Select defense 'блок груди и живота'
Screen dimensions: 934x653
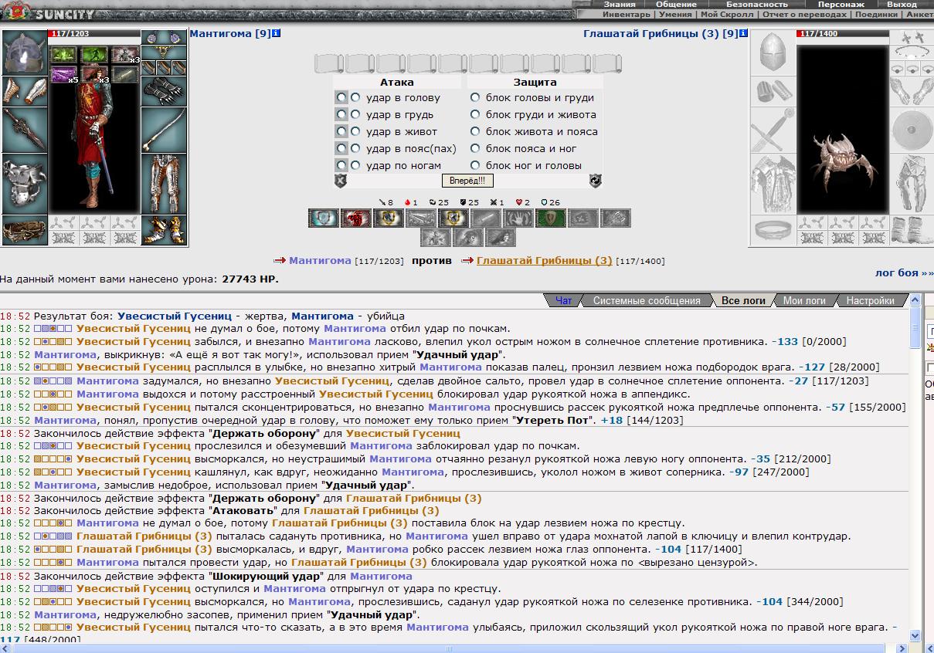click(x=475, y=114)
